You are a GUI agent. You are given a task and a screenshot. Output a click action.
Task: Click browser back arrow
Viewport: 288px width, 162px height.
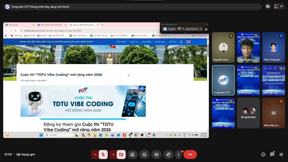[6, 31]
